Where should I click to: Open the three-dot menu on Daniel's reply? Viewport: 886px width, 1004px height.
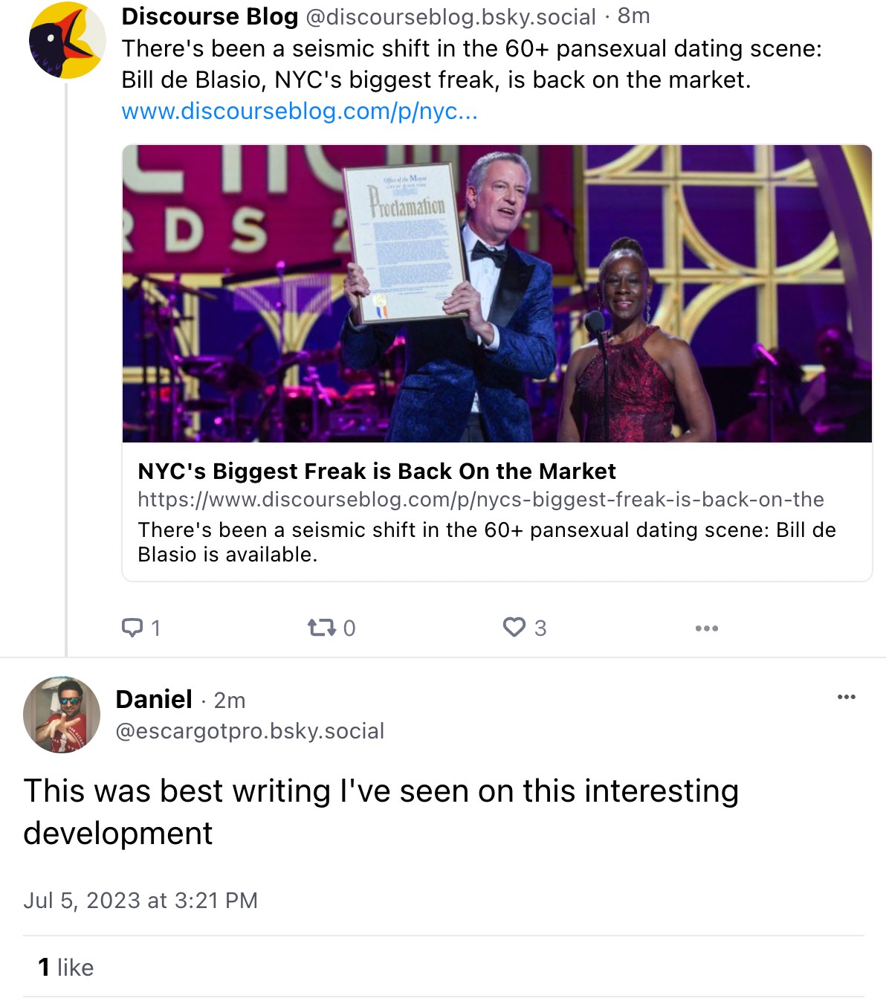coord(846,697)
